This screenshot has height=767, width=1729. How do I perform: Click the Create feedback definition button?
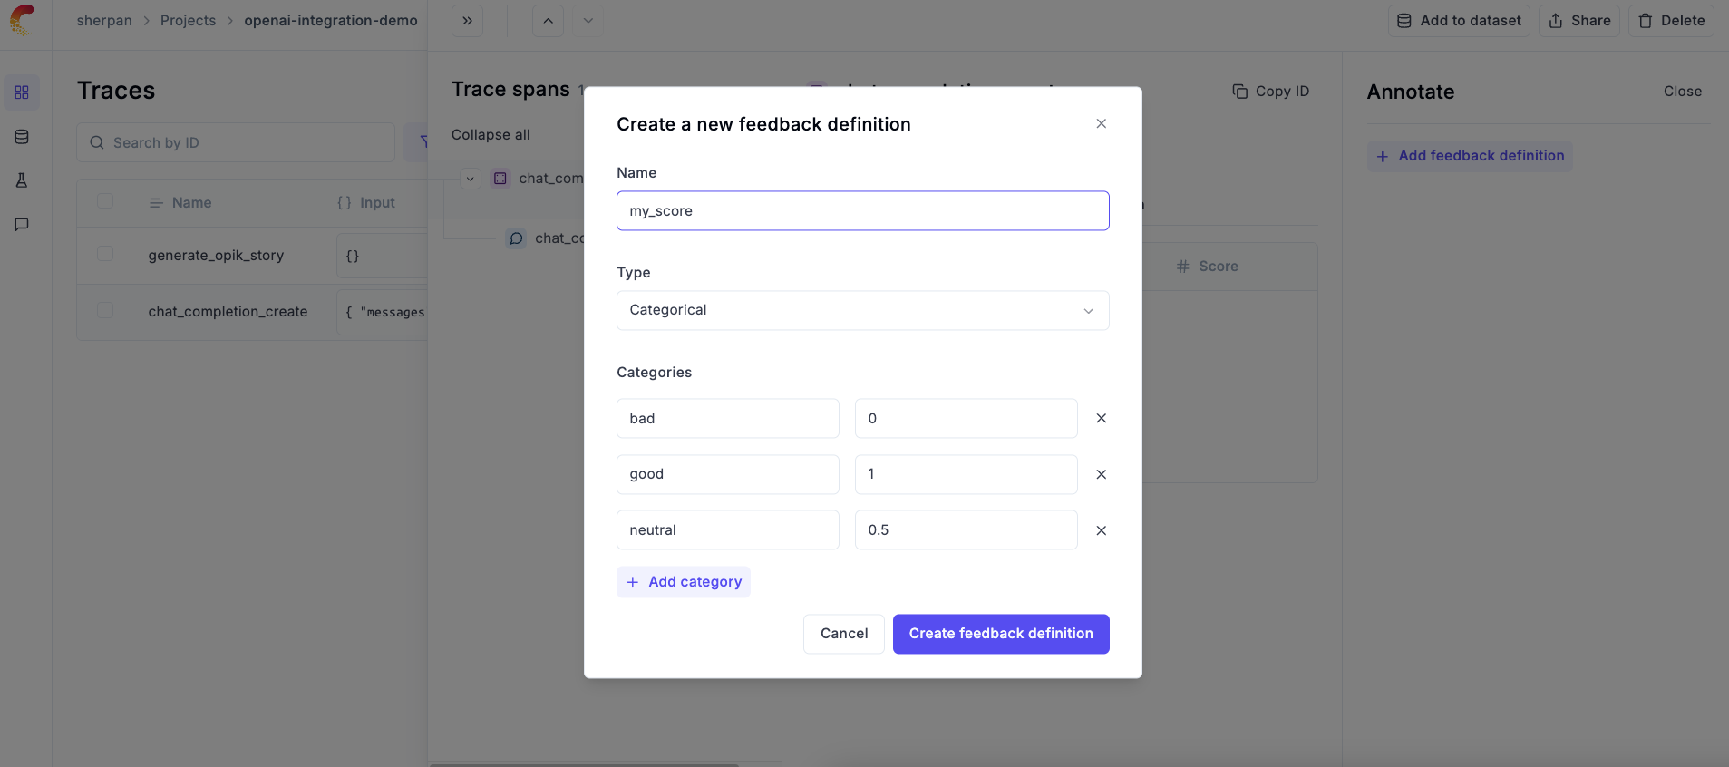pyautogui.click(x=1000, y=634)
